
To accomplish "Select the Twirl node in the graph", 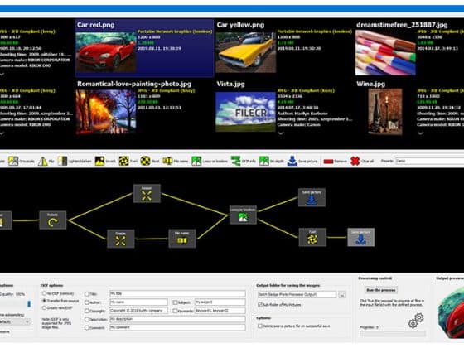I will (312, 237).
